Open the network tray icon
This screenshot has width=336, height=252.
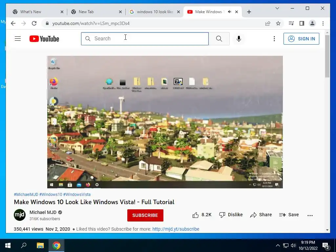tap(286, 245)
